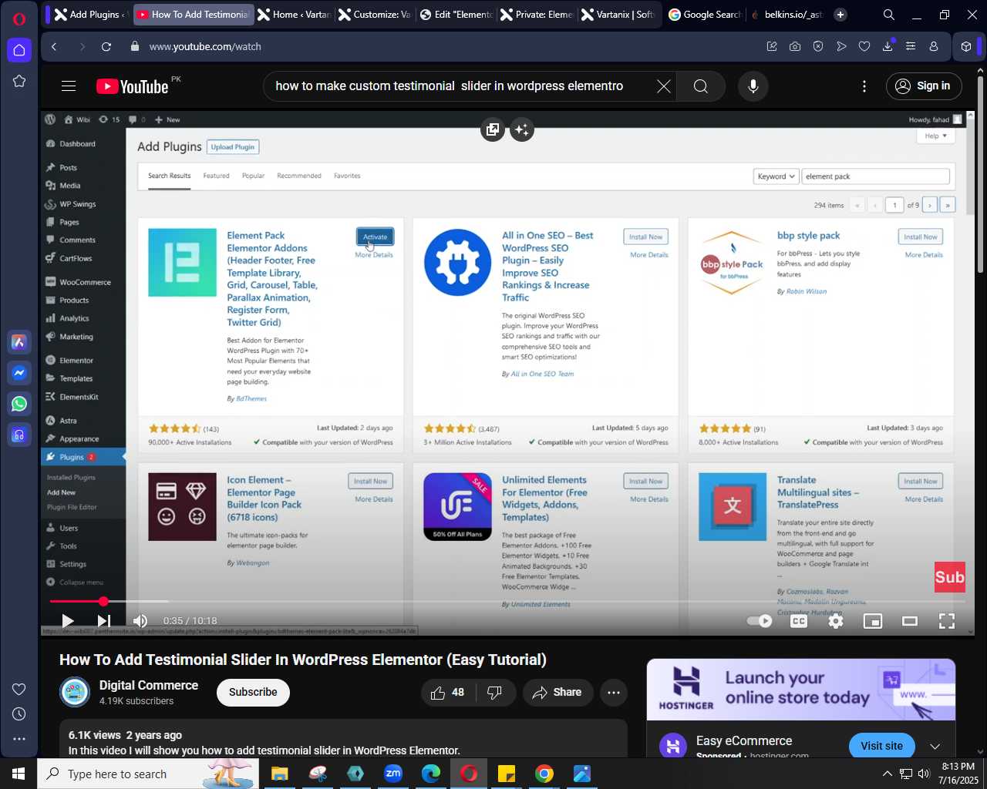Viewport: 987px width, 789px height.
Task: Open Opera sidebar heart pinboards icon
Action: point(19,690)
